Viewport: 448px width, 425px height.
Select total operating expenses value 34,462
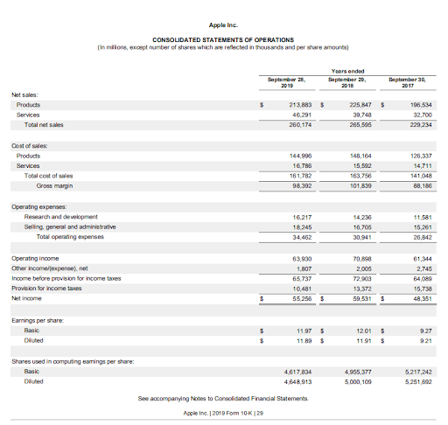click(302, 237)
